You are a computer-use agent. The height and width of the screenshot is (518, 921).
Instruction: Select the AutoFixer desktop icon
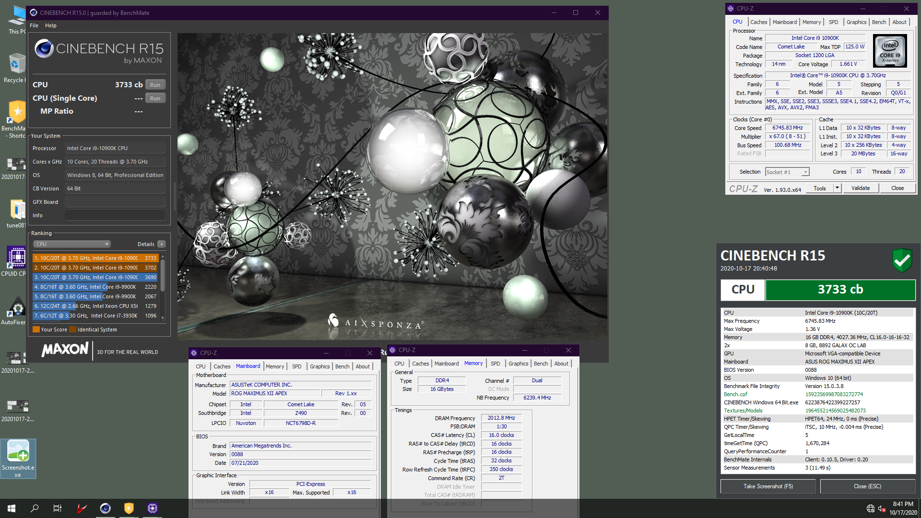pyautogui.click(x=14, y=310)
